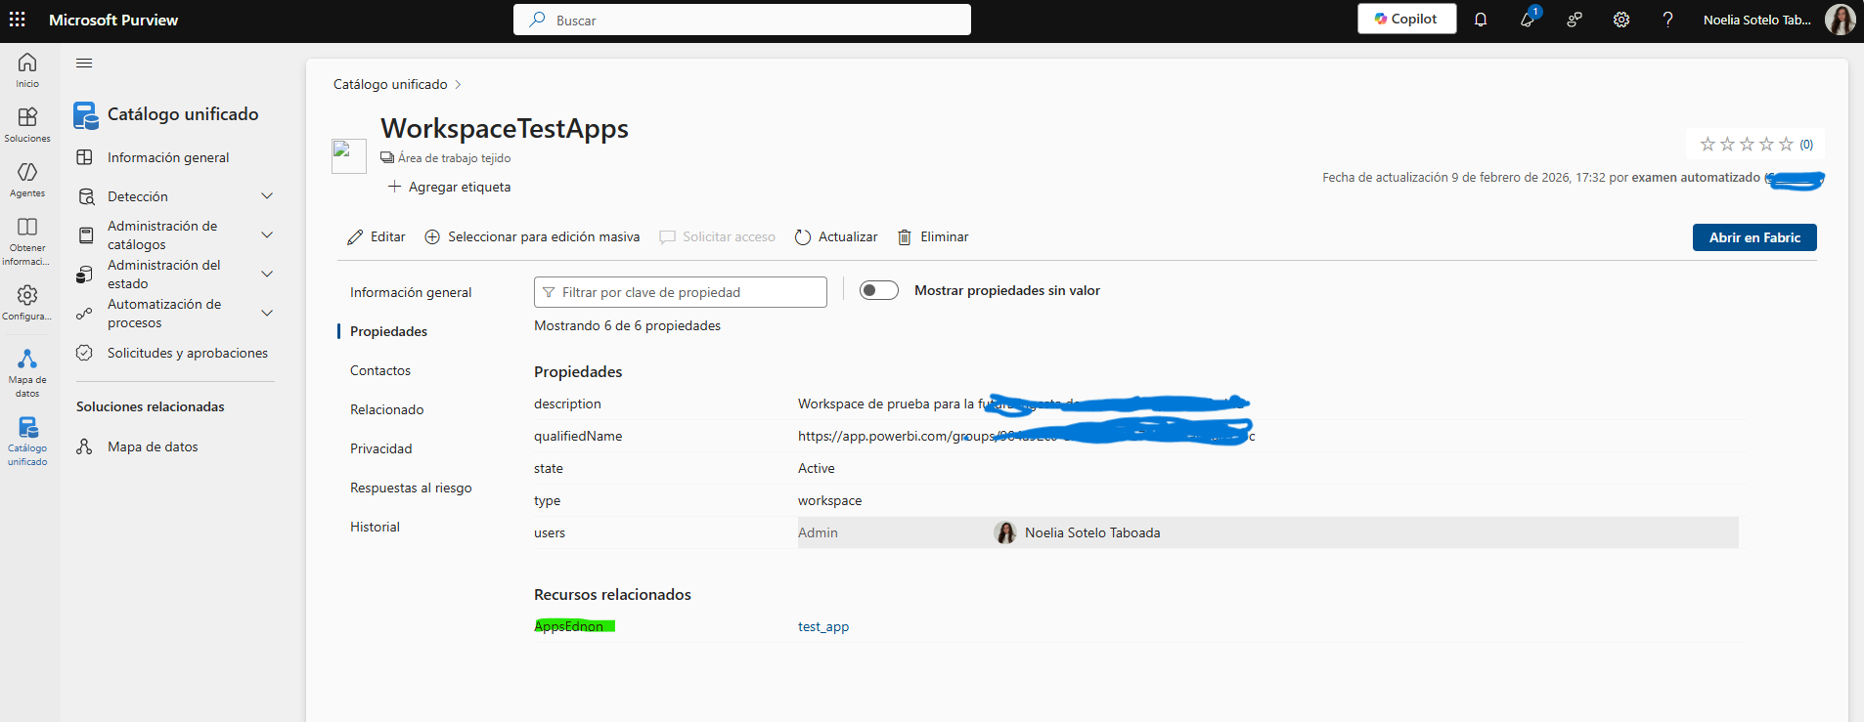
Task: Expand the Detección menu chevron
Action: (x=267, y=196)
